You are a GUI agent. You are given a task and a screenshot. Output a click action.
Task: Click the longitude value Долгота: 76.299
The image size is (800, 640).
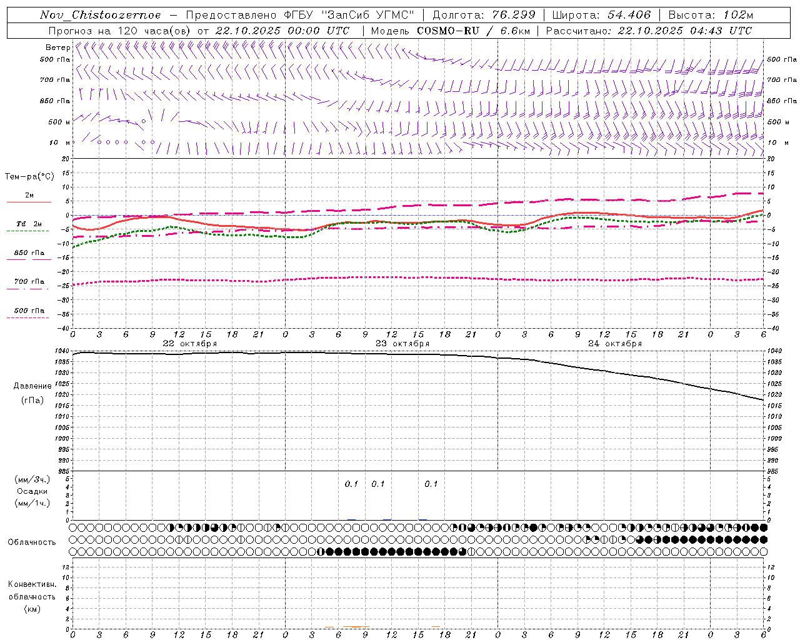pos(484,15)
